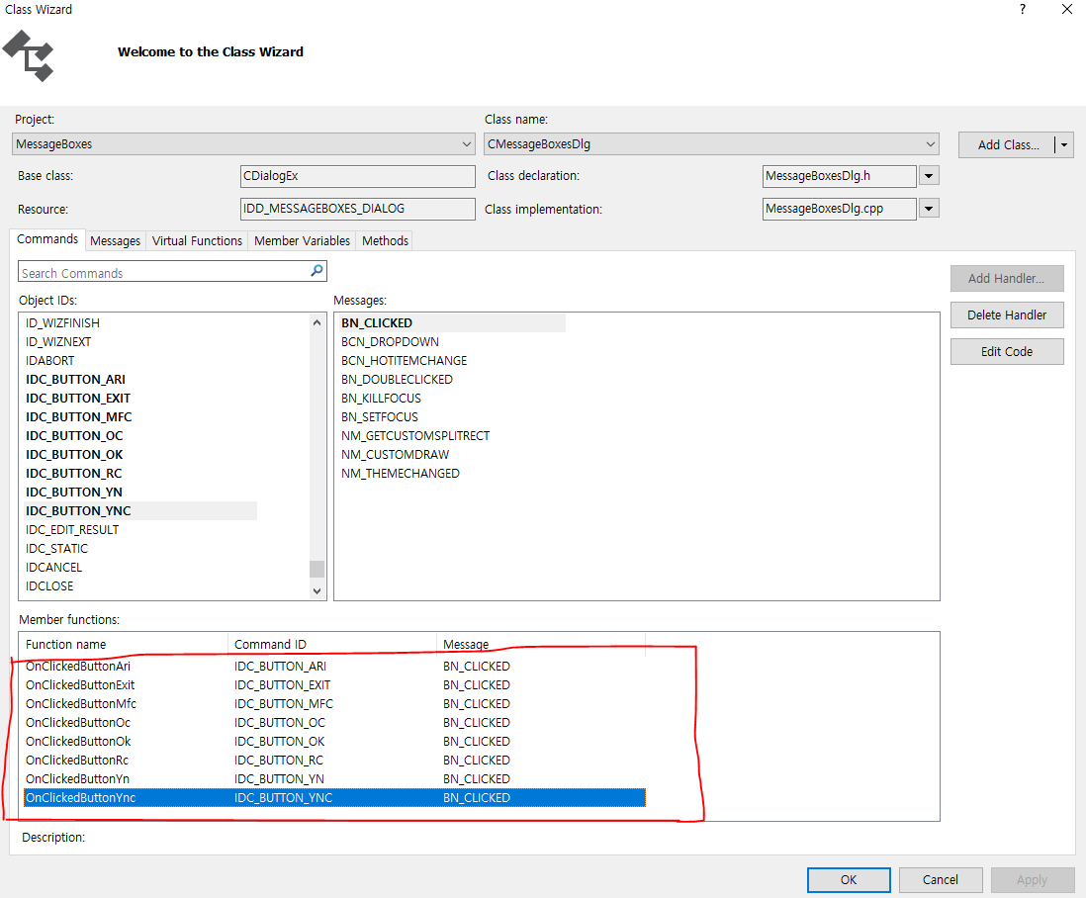Select OnClickedButtonExit member function row
Viewport: 1086px width, 898px height.
point(334,684)
